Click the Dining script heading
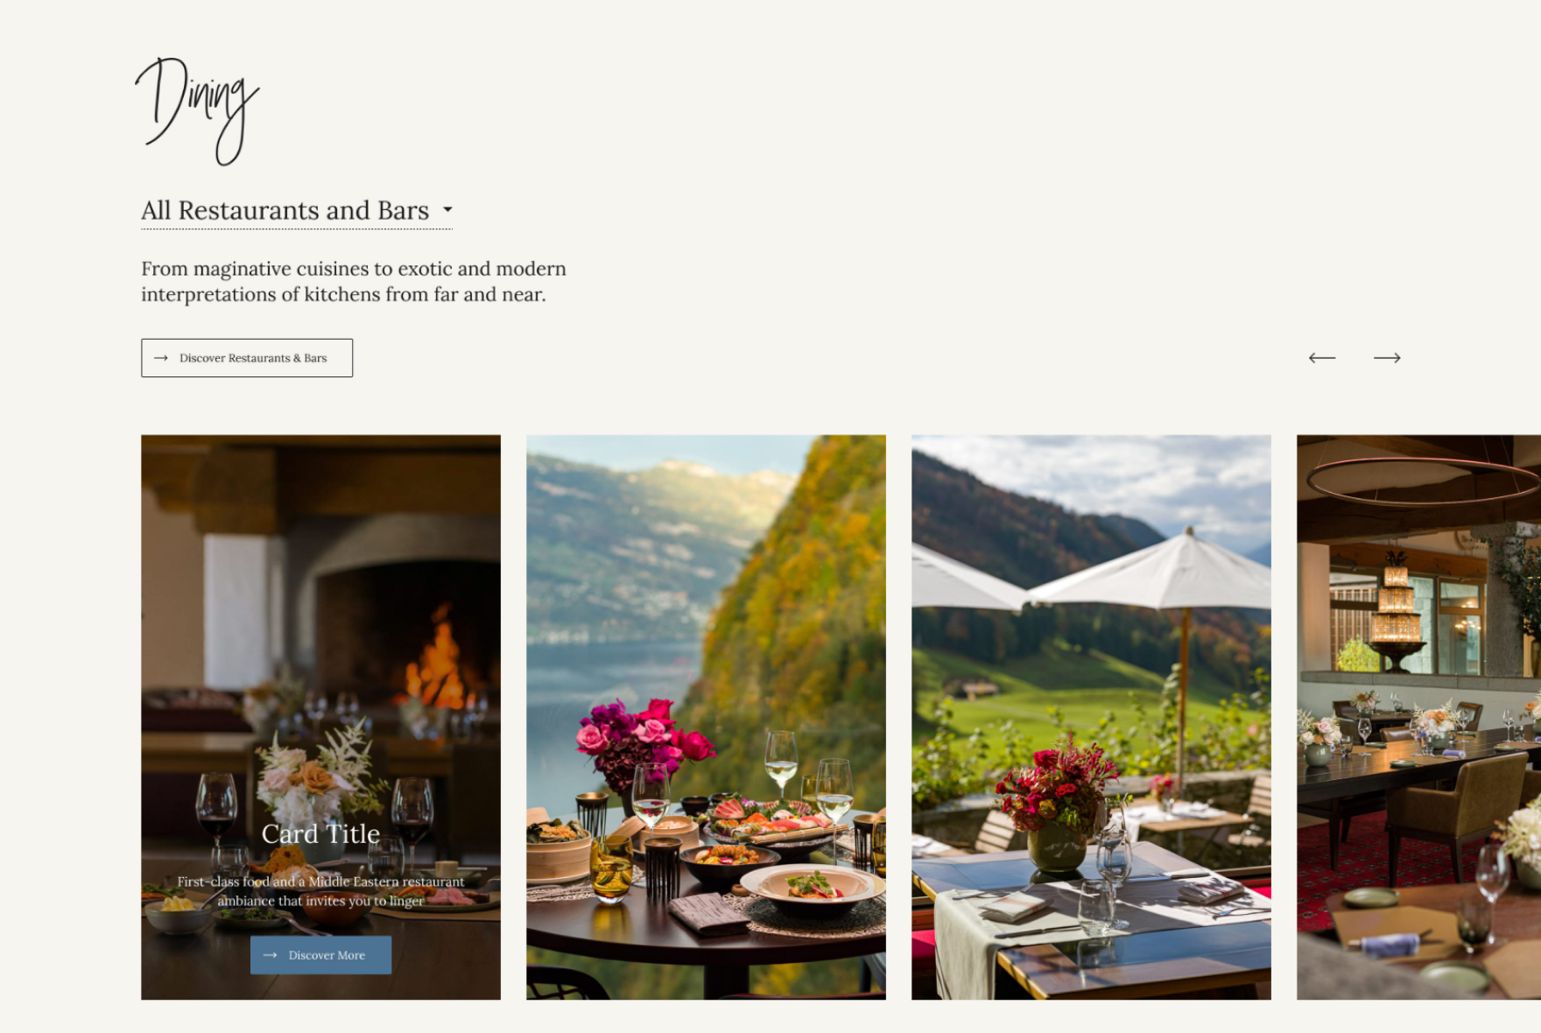 (198, 111)
